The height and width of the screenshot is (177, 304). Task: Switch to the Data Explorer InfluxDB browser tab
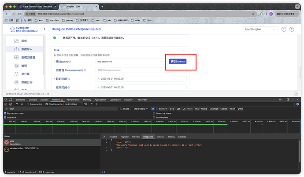click(x=38, y=7)
